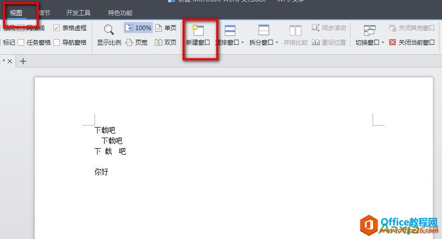Click the 重设位置 button
442x239 pixels.
(x=329, y=43)
